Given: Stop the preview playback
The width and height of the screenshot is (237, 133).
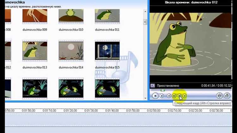Looking at the screenshot, I should 162,96.
